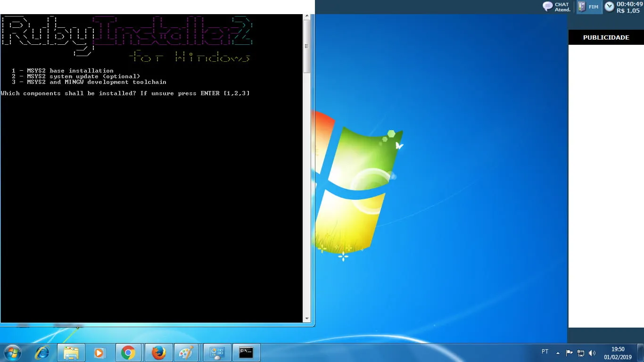
Task: Open the taskbar clock and date
Action: point(617,353)
